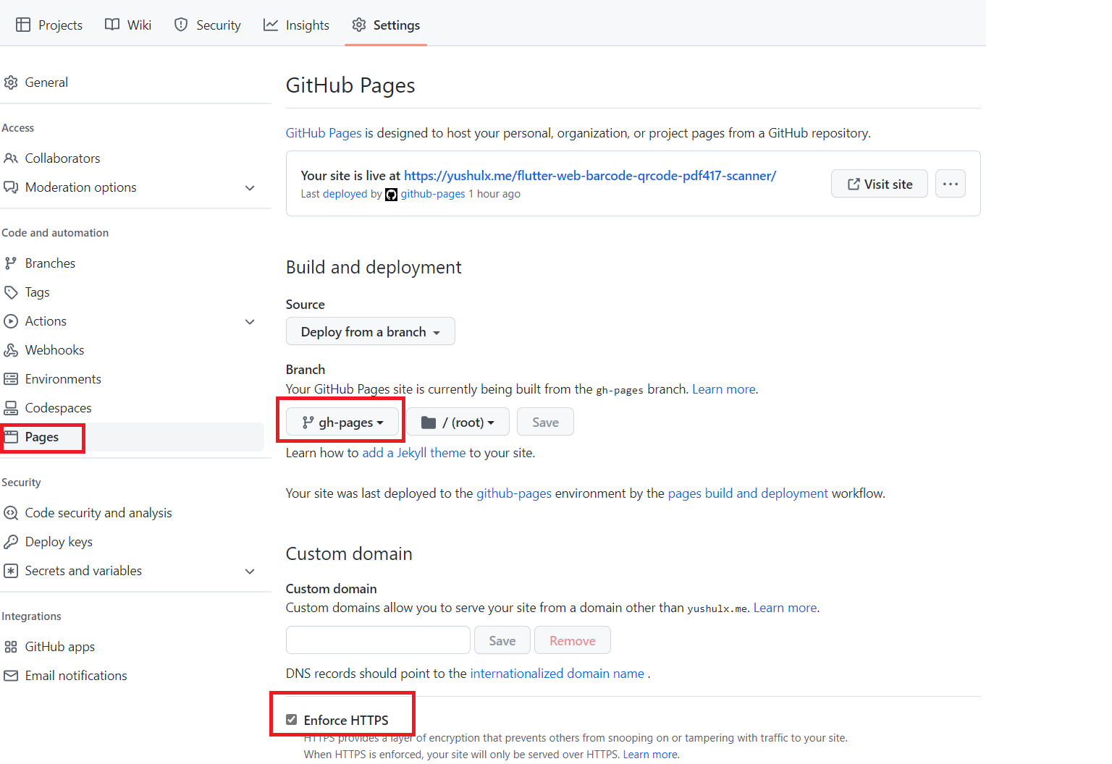
Task: Open the / (root) folder dropdown
Action: [458, 423]
